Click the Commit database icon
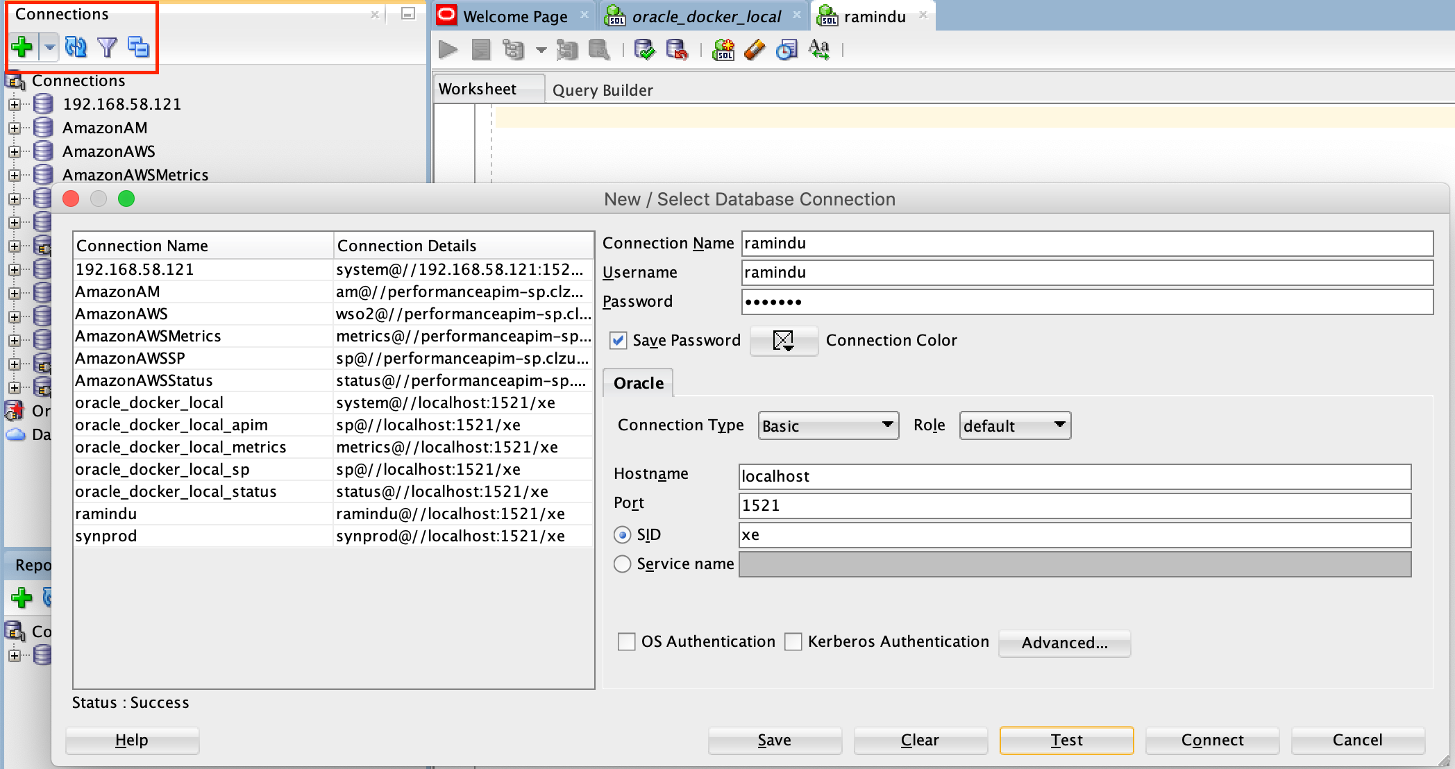The image size is (1455, 769). (645, 50)
